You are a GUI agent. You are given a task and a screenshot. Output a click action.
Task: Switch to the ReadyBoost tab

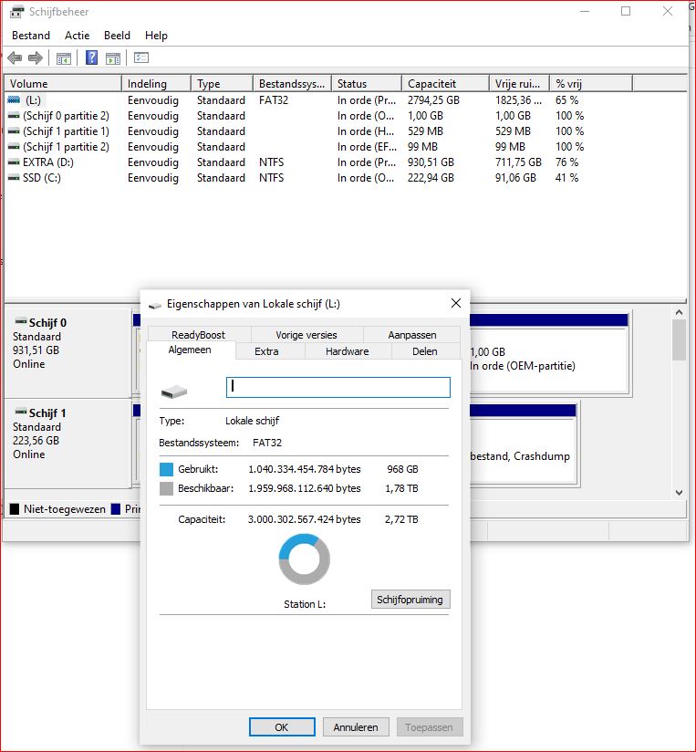click(198, 335)
